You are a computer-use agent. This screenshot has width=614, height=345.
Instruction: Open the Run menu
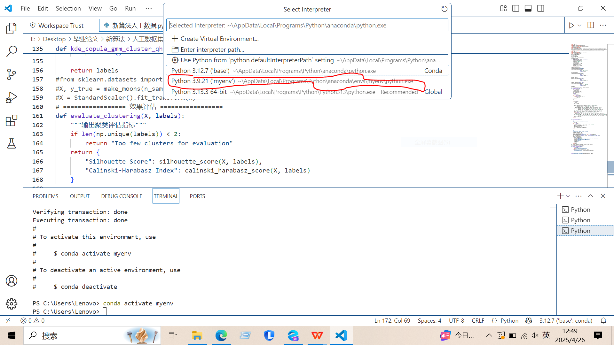pos(130,8)
